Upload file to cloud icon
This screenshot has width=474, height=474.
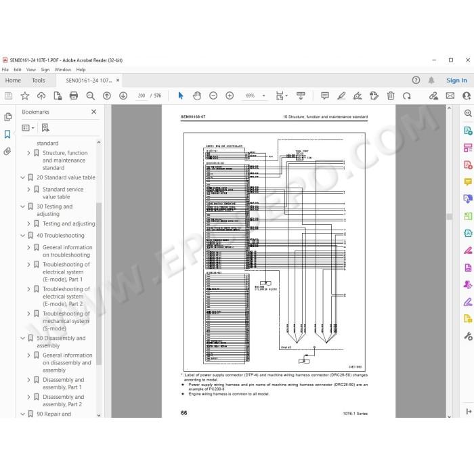(x=41, y=96)
